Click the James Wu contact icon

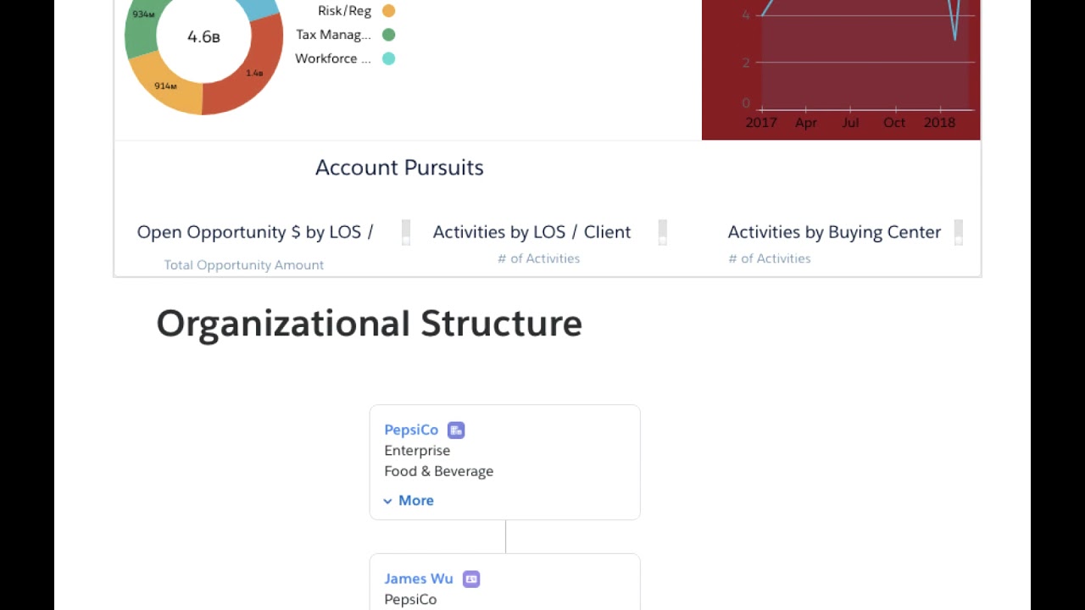471,579
